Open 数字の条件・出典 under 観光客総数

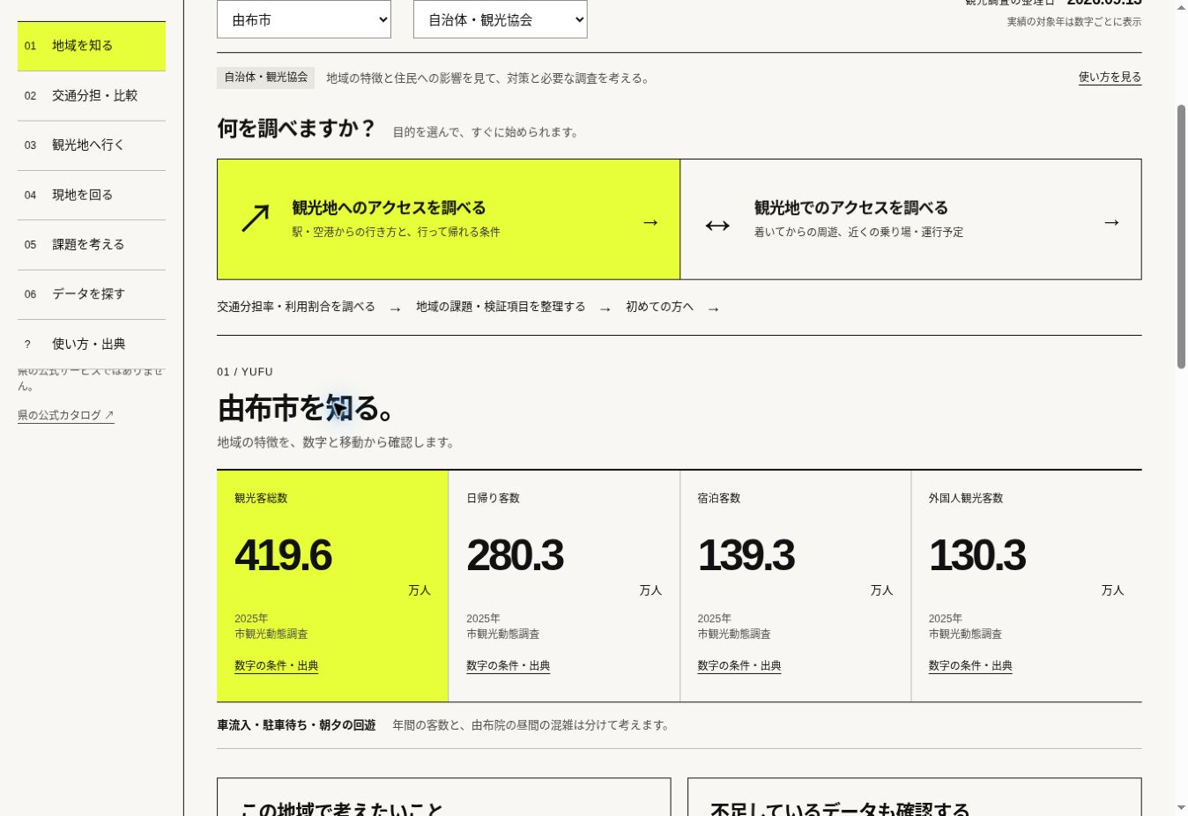click(277, 666)
